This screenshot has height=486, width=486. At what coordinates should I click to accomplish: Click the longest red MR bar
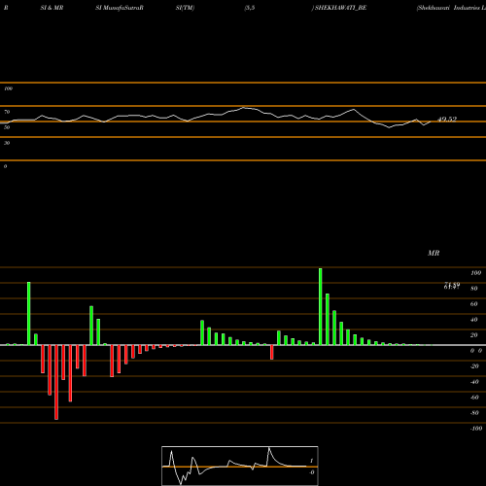click(56, 382)
